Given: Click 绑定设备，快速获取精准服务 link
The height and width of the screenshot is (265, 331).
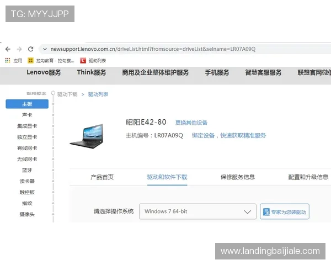Looking at the screenshot, I should [x=229, y=135].
